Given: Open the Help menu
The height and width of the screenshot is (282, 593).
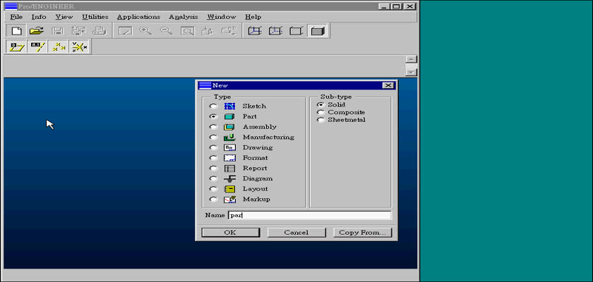Looking at the screenshot, I should click(253, 17).
